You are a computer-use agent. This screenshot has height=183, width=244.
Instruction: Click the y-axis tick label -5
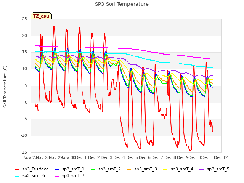(25, 119)
